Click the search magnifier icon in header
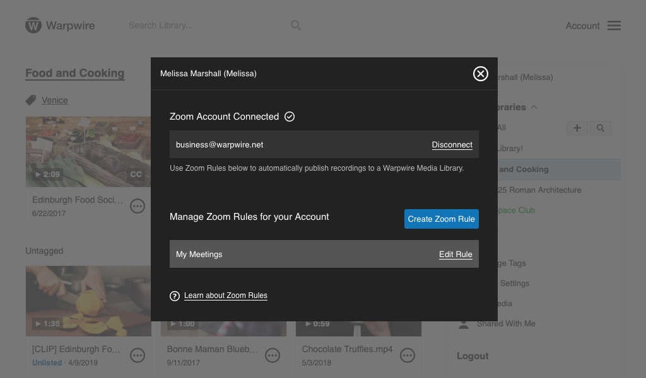The image size is (646, 378). click(x=295, y=25)
